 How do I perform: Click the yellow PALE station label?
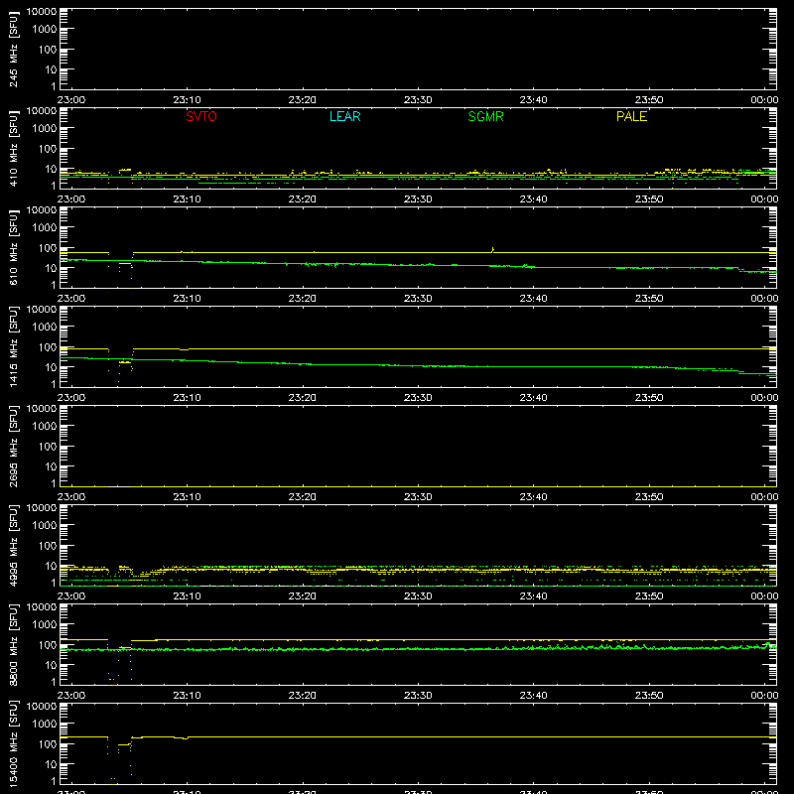coord(631,116)
